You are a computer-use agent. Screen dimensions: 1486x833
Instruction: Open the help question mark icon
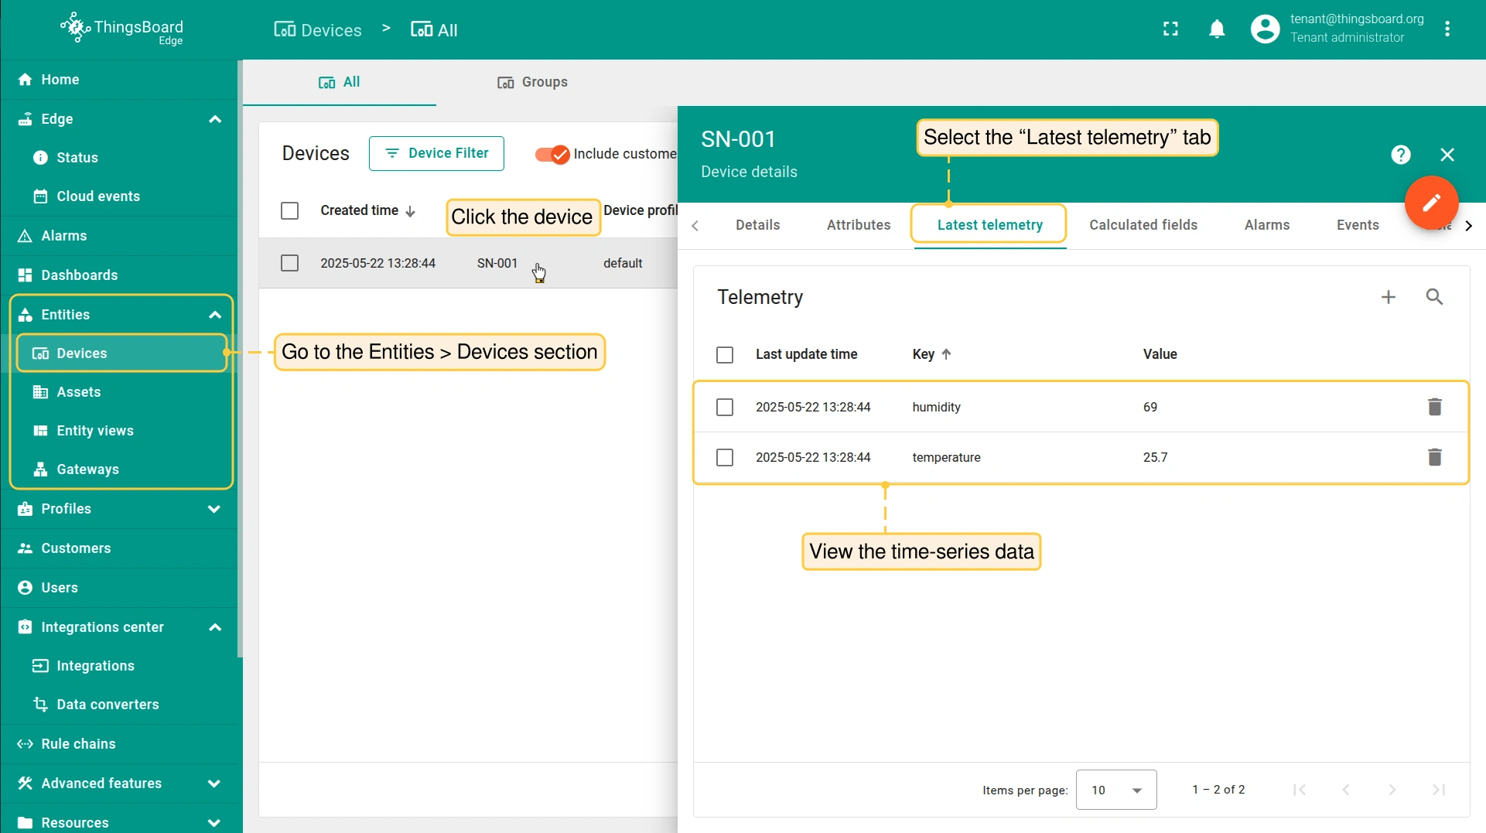click(1400, 155)
